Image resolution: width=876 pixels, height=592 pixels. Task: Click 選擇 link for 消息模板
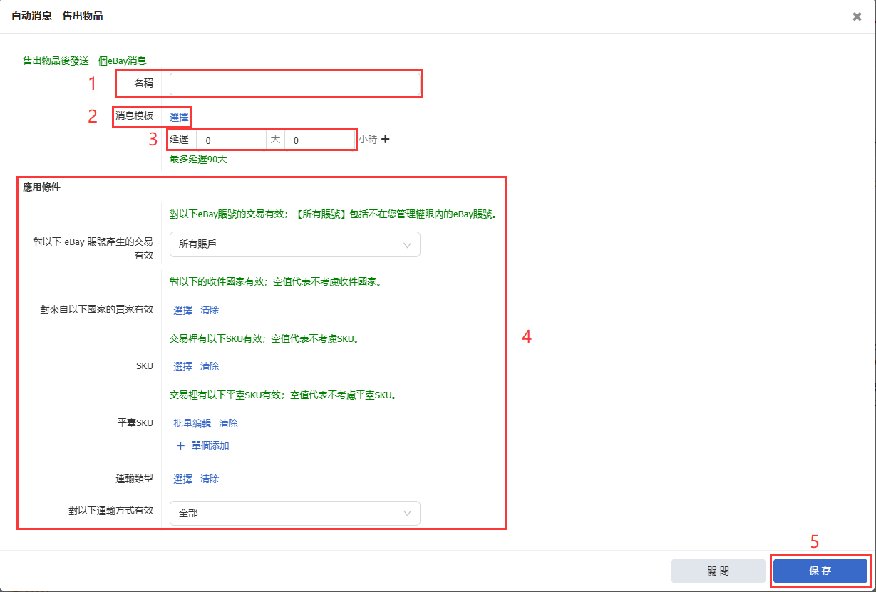[x=179, y=117]
